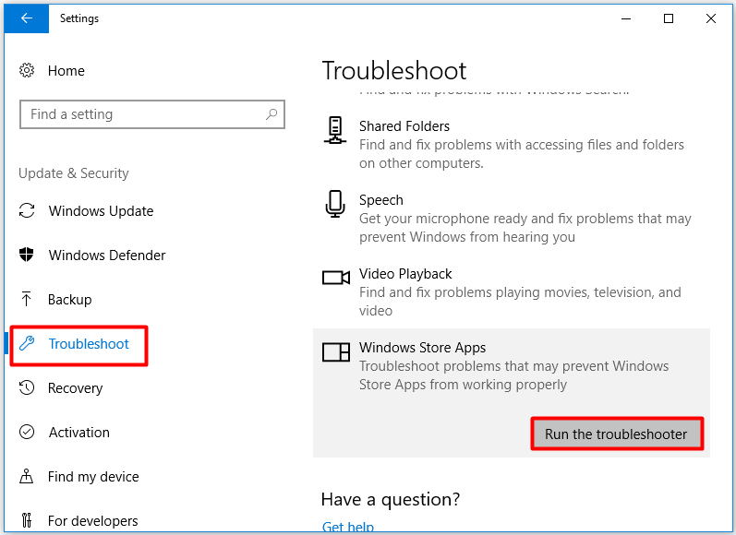Click the Update & Security heading
Image resolution: width=736 pixels, height=535 pixels.
pyautogui.click(x=74, y=173)
